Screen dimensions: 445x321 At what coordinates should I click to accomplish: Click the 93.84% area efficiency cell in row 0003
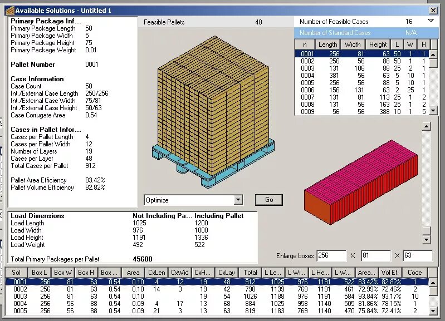[368, 297]
